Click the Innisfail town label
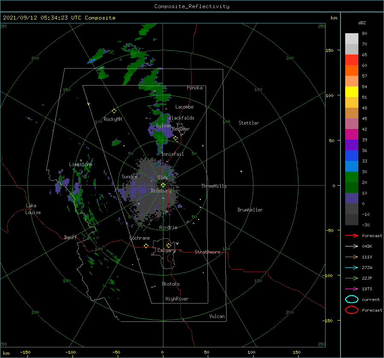This screenshot has width=384, height=358. click(x=172, y=154)
